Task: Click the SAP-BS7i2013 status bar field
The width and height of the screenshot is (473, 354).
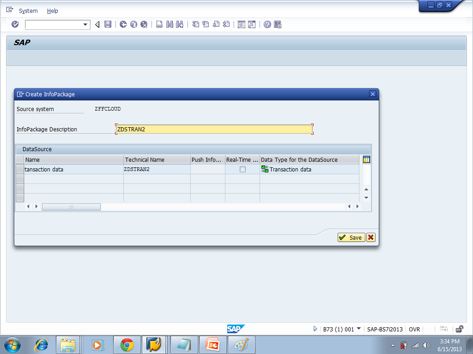Action: pyautogui.click(x=385, y=329)
